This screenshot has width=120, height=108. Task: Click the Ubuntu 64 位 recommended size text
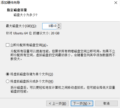coord(33,33)
